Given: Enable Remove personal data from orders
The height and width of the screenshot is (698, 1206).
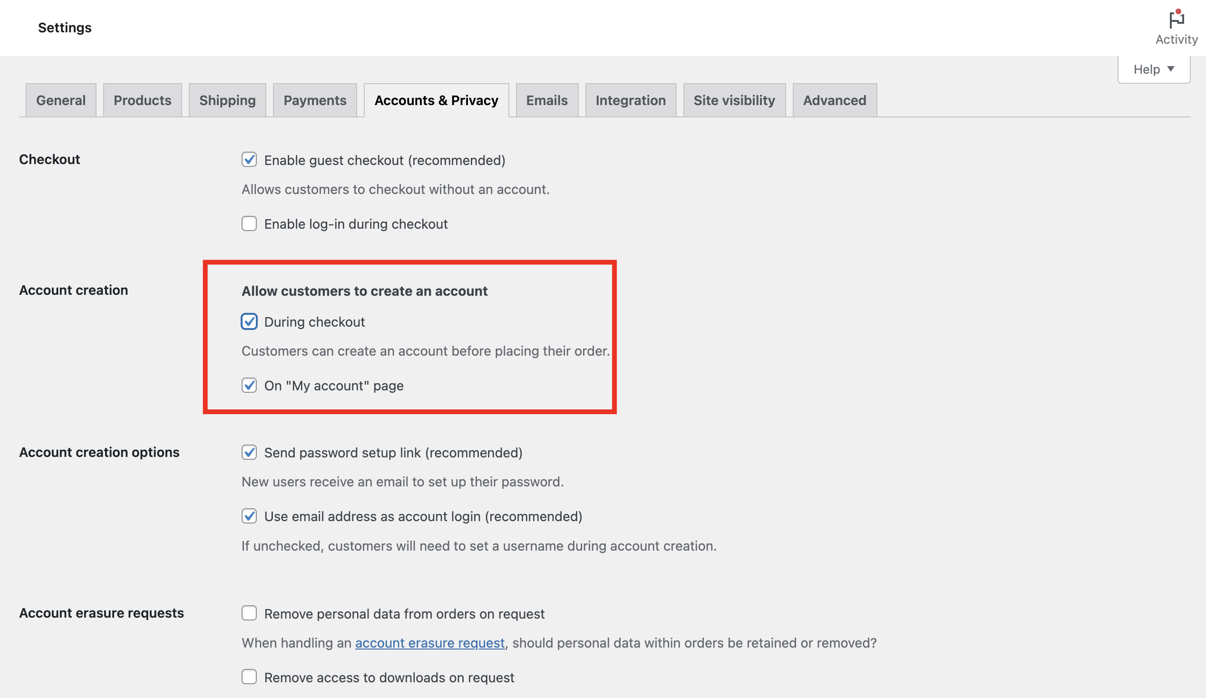Looking at the screenshot, I should pos(249,613).
